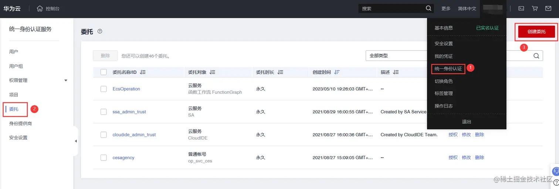Click 删除 for cesagency
This screenshot has width=559, height=189.
click(x=480, y=158)
